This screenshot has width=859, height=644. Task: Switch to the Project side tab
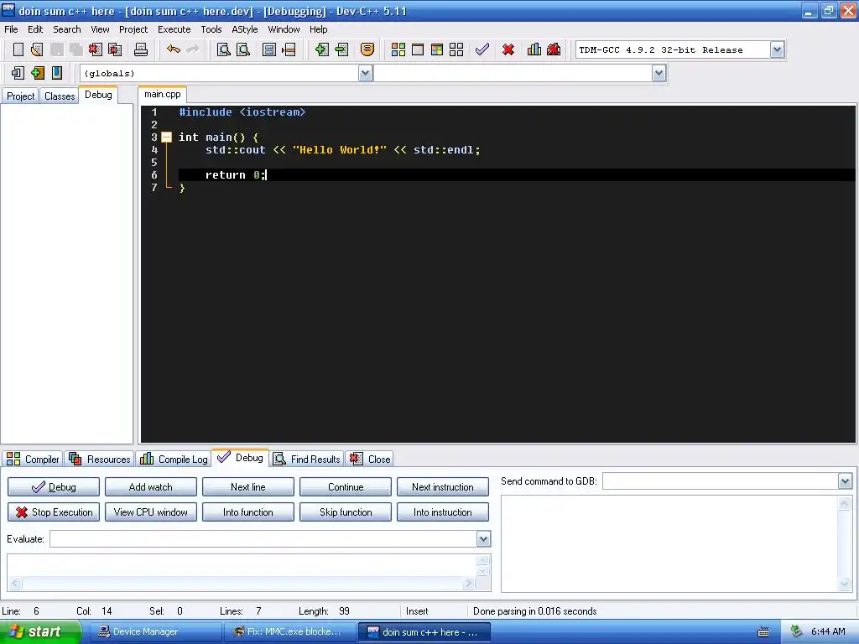tap(20, 96)
